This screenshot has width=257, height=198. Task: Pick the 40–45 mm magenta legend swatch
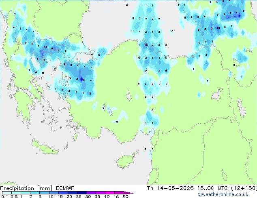110,193
